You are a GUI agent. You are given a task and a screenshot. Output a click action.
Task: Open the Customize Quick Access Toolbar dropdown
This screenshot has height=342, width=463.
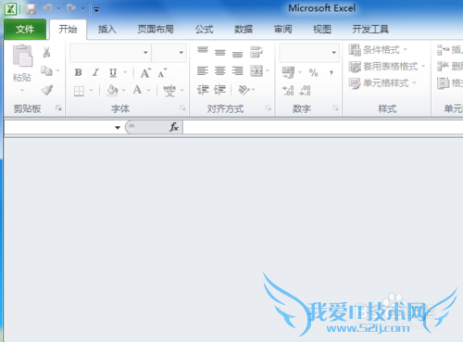point(96,10)
